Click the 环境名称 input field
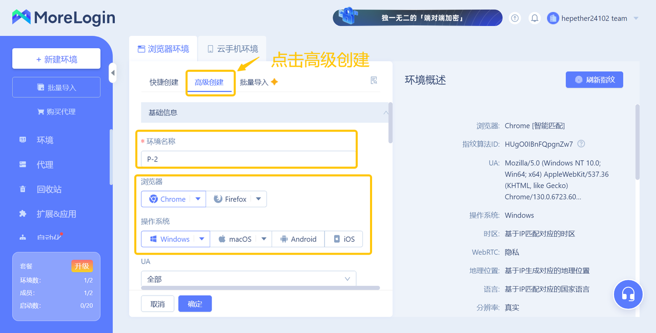Viewport: 656px width, 333px height. pyautogui.click(x=249, y=159)
